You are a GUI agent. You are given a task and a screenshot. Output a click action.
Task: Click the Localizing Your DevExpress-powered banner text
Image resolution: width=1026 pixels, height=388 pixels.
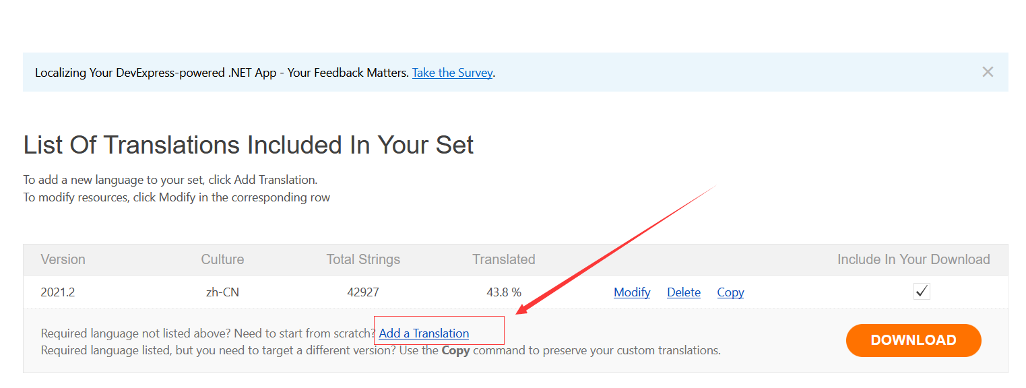[222, 73]
